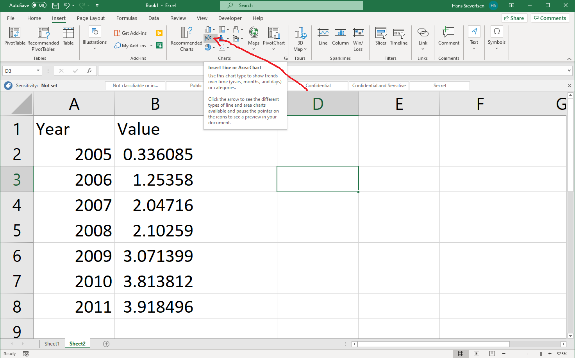The height and width of the screenshot is (358, 575).
Task: Open the File menu
Action: 11,18
